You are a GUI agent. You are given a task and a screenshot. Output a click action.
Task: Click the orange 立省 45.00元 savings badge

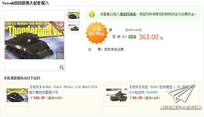coord(96,32)
